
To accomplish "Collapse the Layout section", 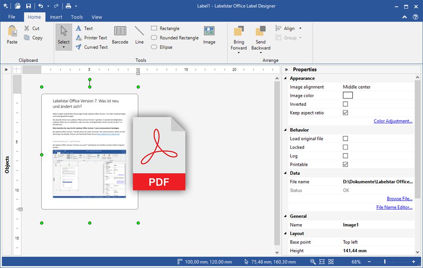I will [x=286, y=233].
